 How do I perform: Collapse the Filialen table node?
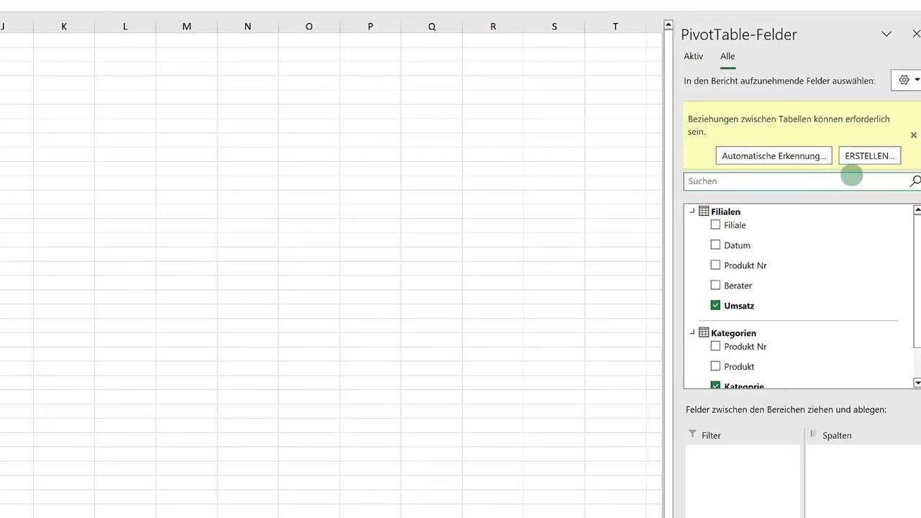[692, 212]
